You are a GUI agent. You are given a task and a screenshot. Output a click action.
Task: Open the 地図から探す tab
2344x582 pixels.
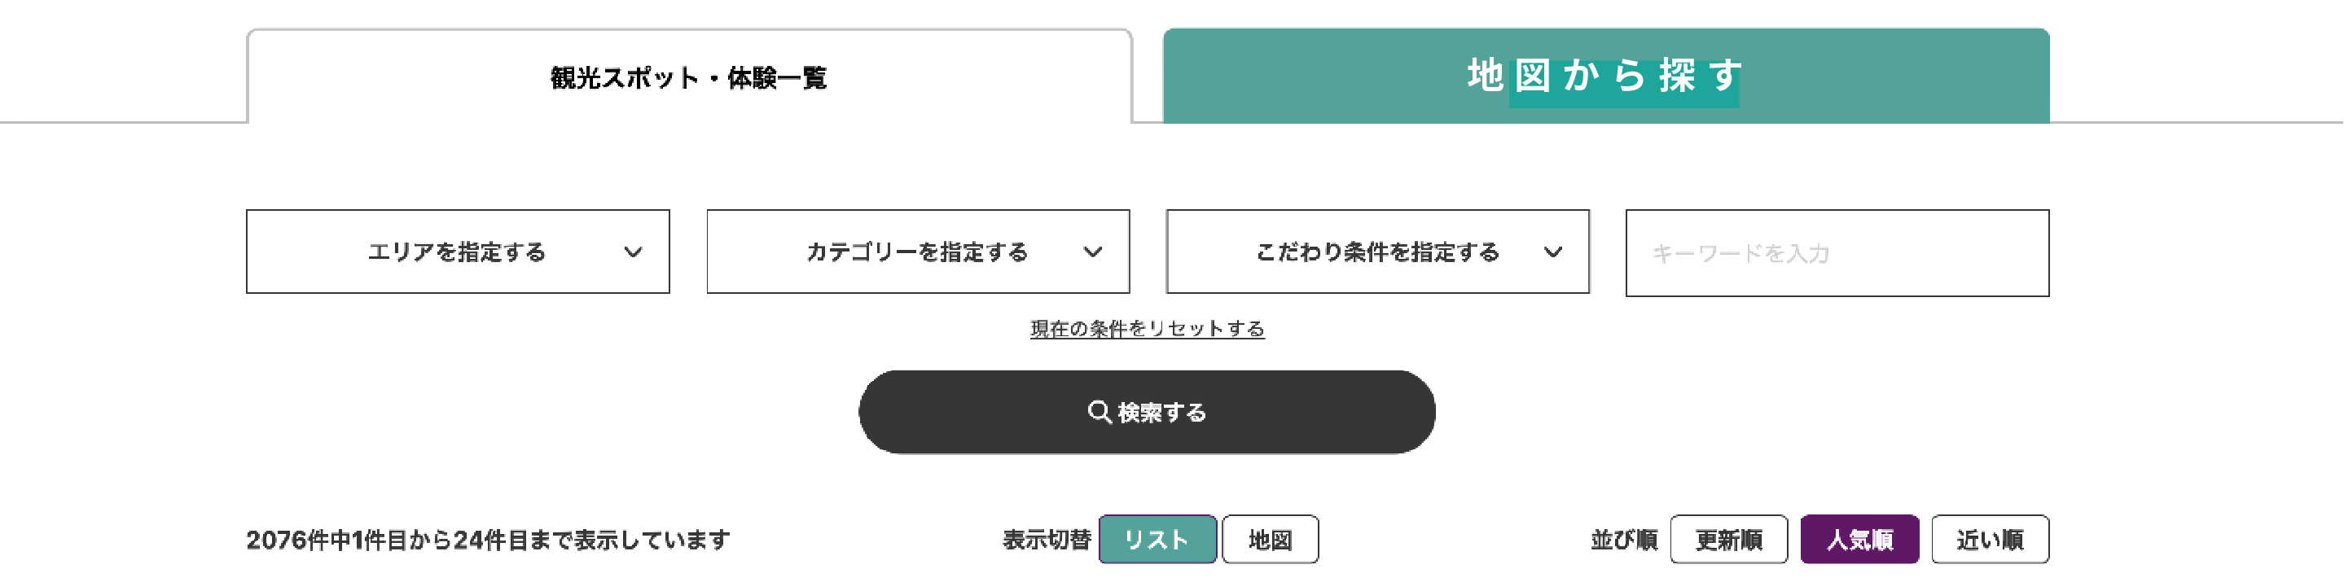tap(1606, 76)
